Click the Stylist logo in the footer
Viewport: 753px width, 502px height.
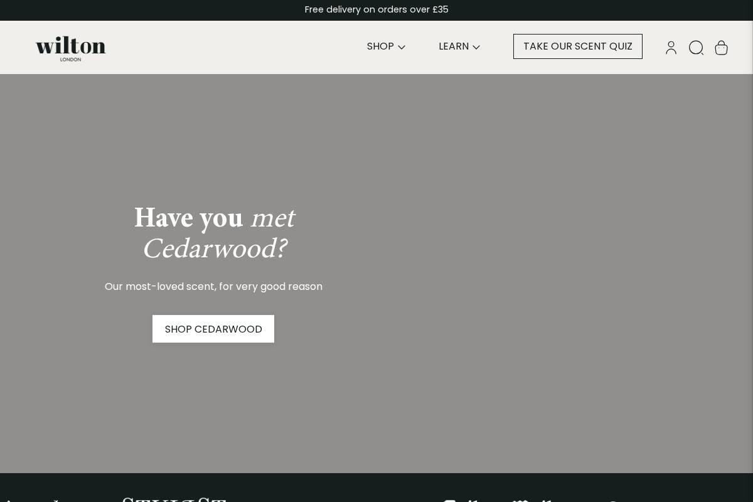coord(174,499)
